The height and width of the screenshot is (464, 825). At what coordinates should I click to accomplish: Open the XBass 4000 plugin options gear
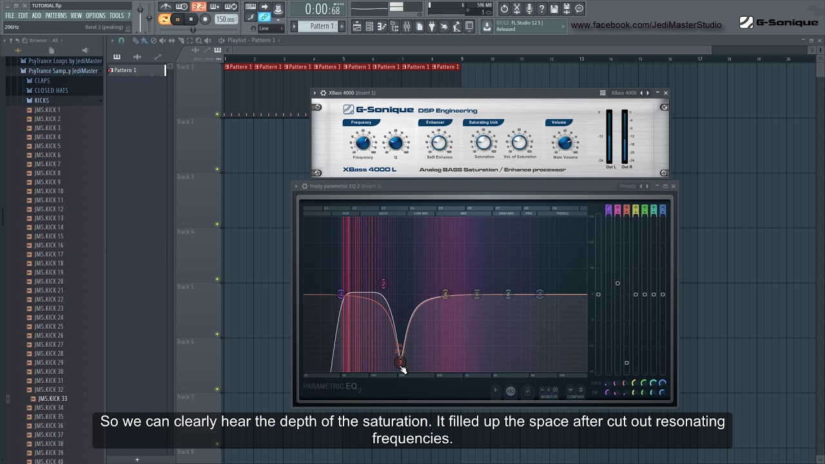click(x=324, y=93)
